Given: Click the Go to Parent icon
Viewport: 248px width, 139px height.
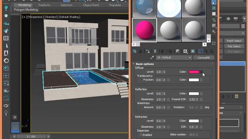Looking at the screenshot, I should pos(206,51).
